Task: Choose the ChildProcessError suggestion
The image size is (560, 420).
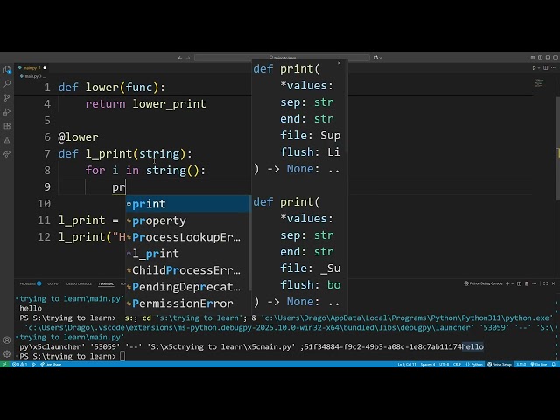Action: coord(187,270)
